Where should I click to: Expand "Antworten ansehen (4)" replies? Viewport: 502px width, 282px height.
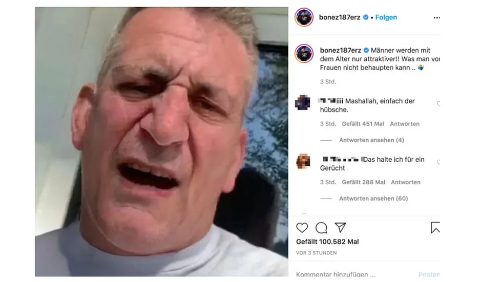371,140
